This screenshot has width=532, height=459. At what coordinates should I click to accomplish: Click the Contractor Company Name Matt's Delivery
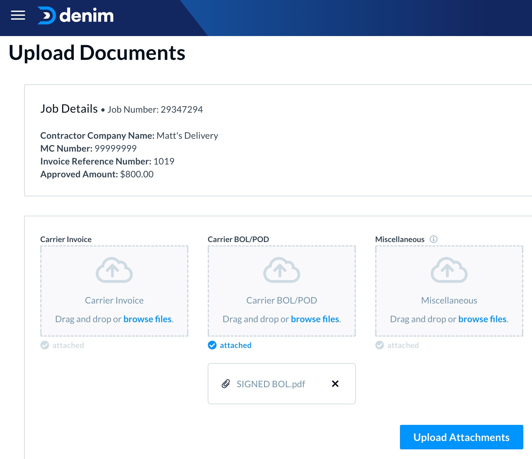coord(129,136)
